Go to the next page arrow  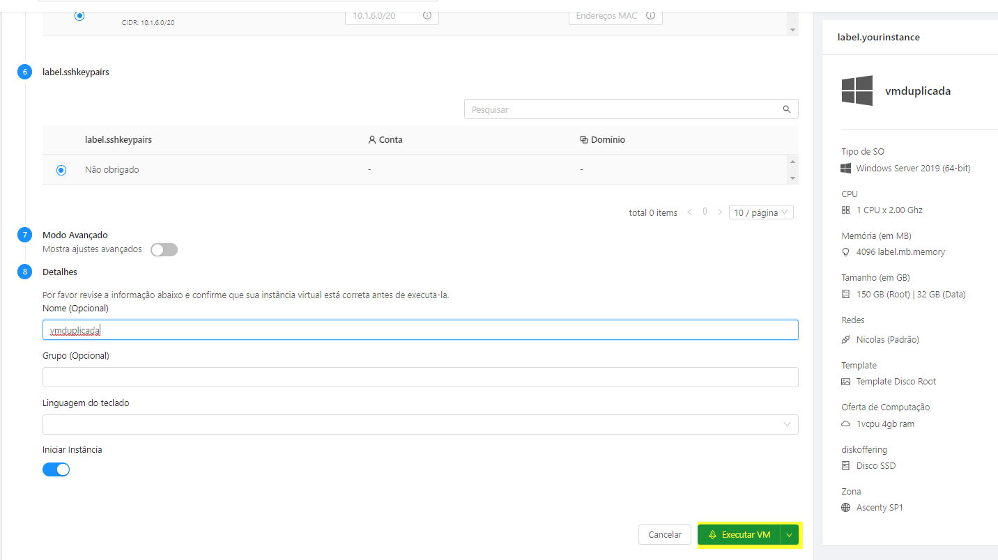(720, 212)
